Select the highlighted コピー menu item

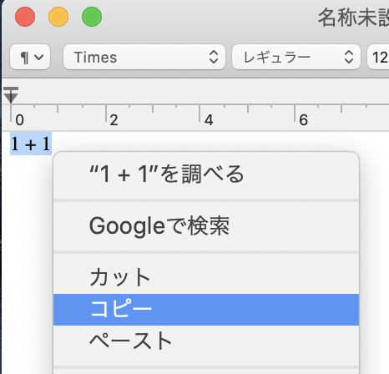pos(206,310)
